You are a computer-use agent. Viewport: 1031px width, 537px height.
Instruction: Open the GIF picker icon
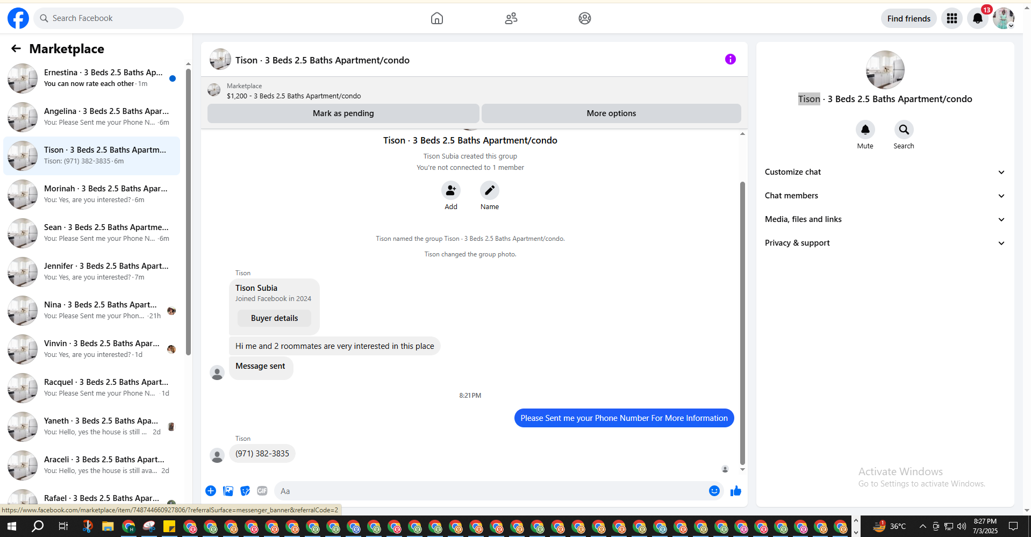point(262,491)
